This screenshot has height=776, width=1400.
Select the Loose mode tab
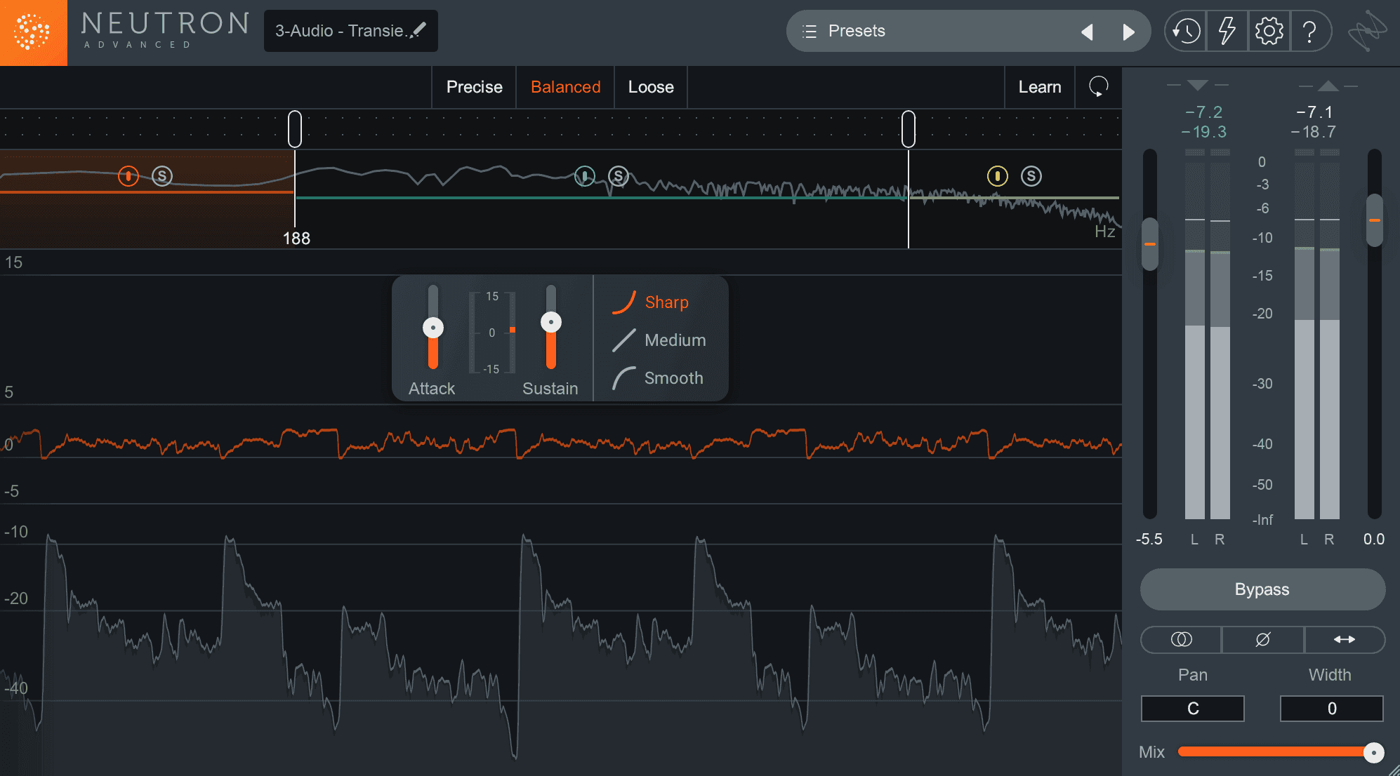651,87
